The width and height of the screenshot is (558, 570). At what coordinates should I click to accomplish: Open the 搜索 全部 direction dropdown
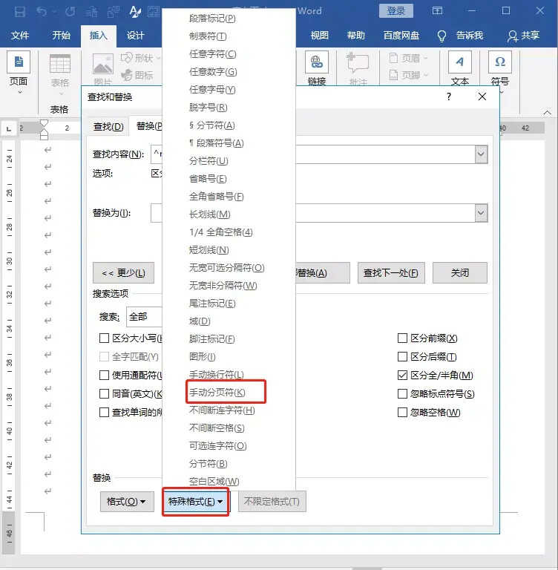[x=144, y=317]
